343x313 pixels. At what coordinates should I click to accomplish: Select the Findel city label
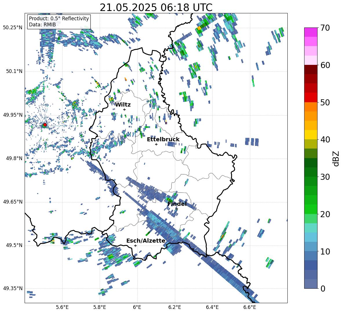177,204
